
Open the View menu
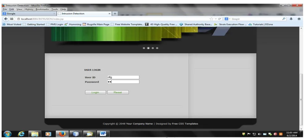tap(19, 9)
